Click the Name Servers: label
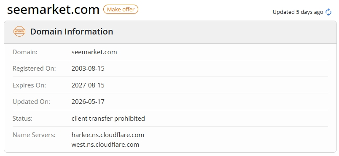 pyautogui.click(x=34, y=135)
